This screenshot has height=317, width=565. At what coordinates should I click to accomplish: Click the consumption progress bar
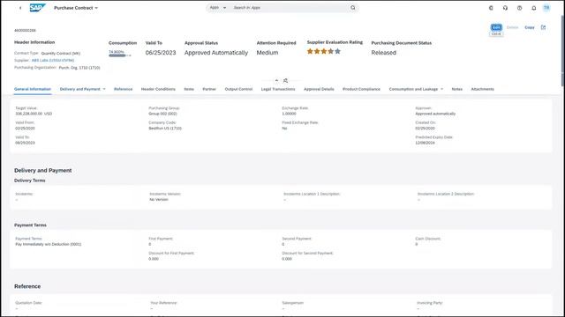(x=120, y=55)
